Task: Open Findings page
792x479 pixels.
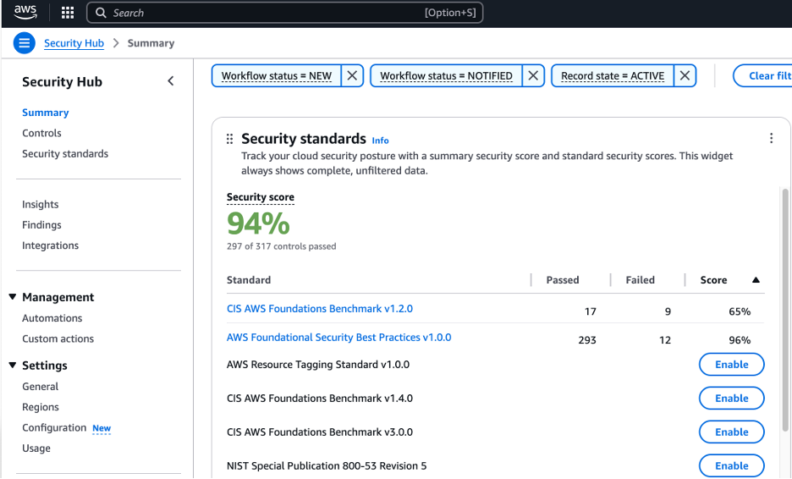Action: tap(41, 225)
